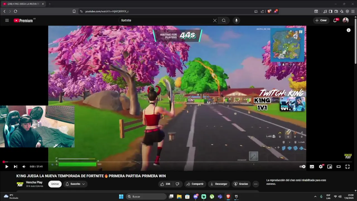The height and width of the screenshot is (201, 357).
Task: Open YouTube notifications bell
Action: click(x=335, y=20)
